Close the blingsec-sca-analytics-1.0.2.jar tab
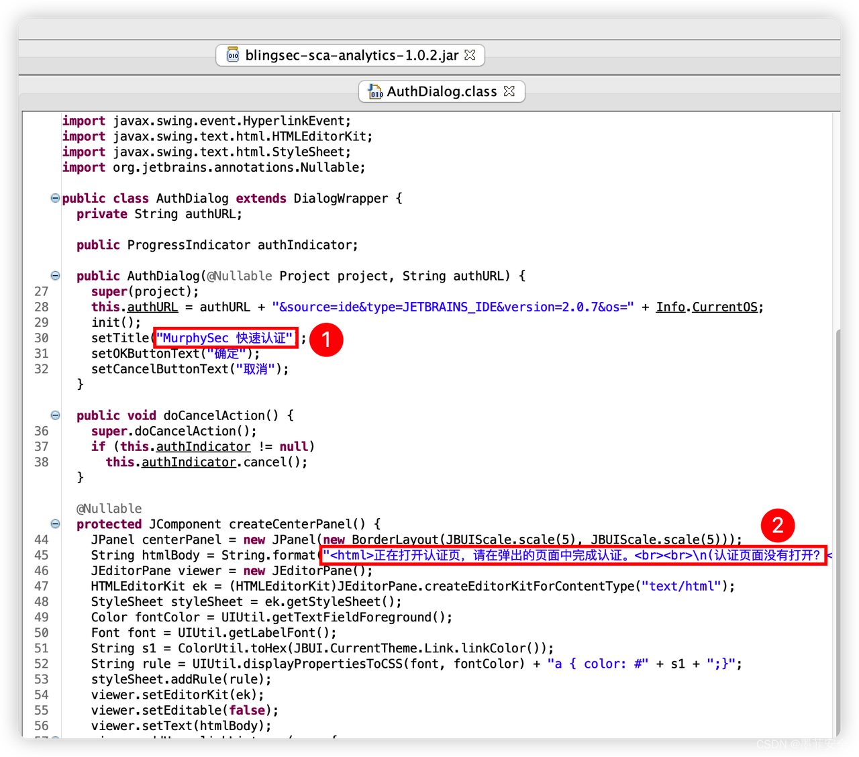The height and width of the screenshot is (757, 859). 470,55
